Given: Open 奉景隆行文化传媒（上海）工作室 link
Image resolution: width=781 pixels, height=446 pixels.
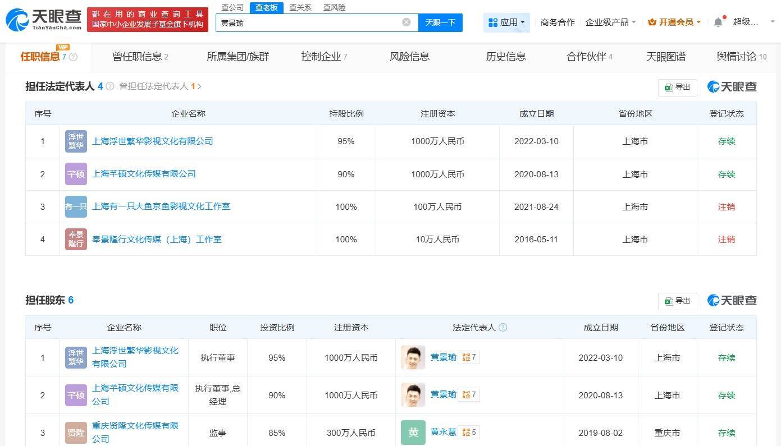Looking at the screenshot, I should pyautogui.click(x=157, y=239).
